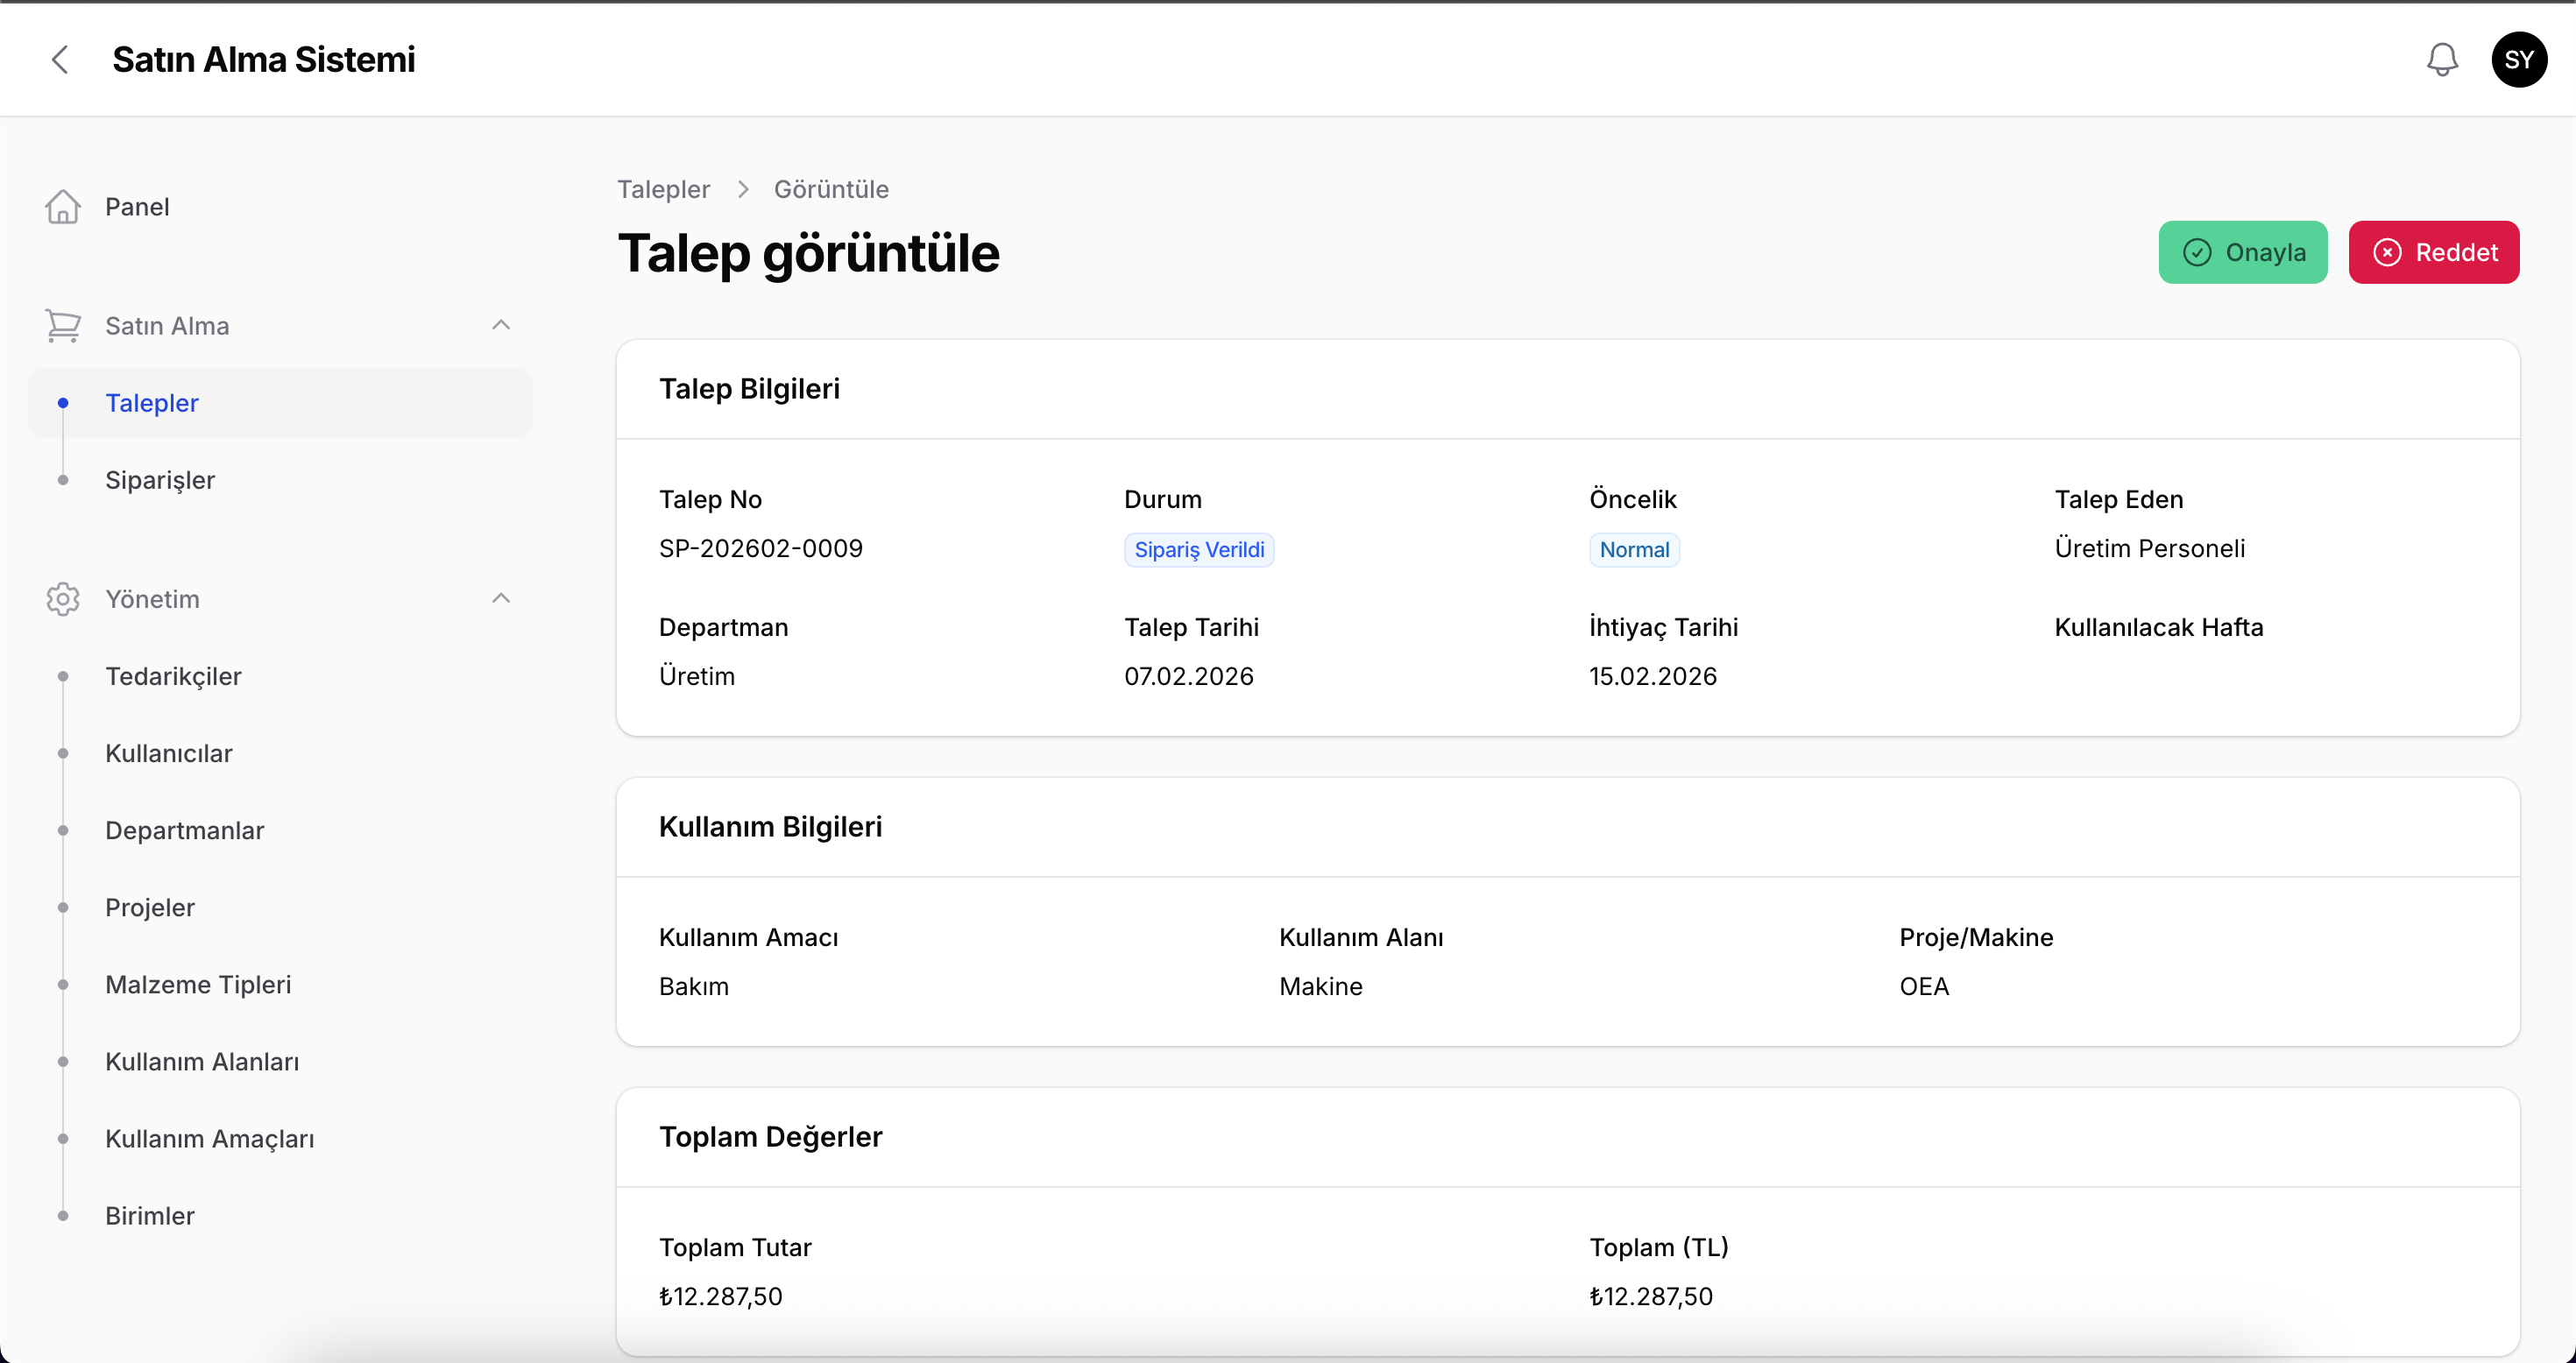This screenshot has width=2576, height=1363.
Task: Click the Yönetim gear icon
Action: point(63,599)
